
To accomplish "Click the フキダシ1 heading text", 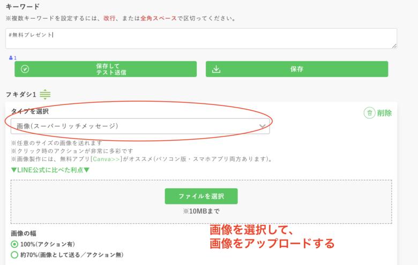I will point(21,95).
